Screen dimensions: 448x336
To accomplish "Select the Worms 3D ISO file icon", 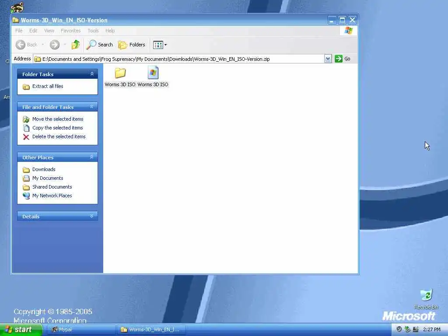I will click(x=153, y=73).
